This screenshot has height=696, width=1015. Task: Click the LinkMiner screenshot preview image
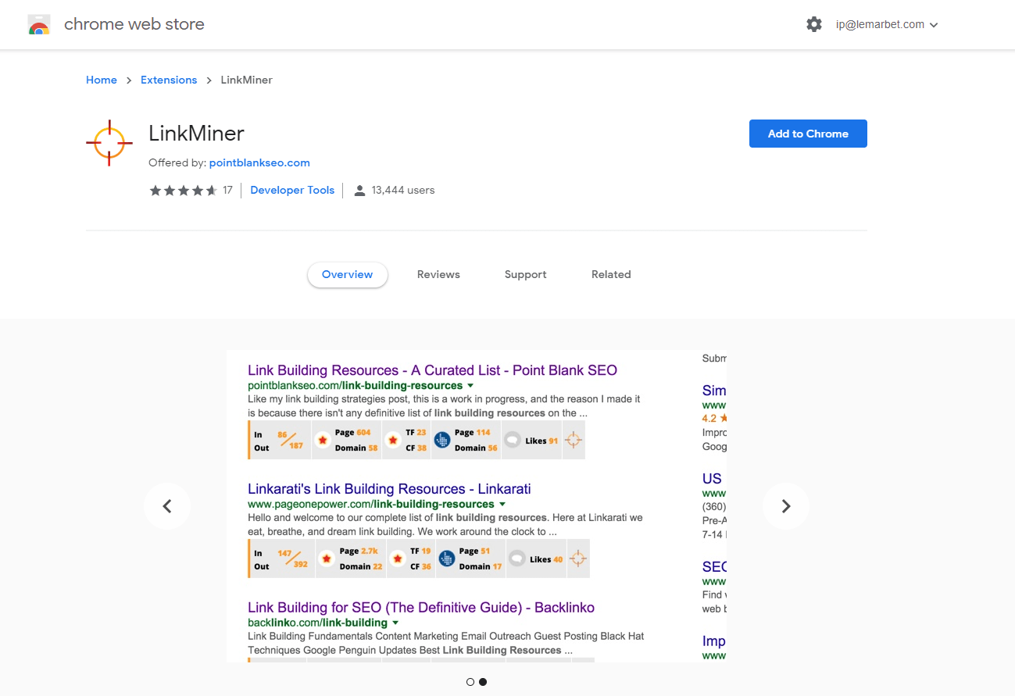[x=477, y=506]
